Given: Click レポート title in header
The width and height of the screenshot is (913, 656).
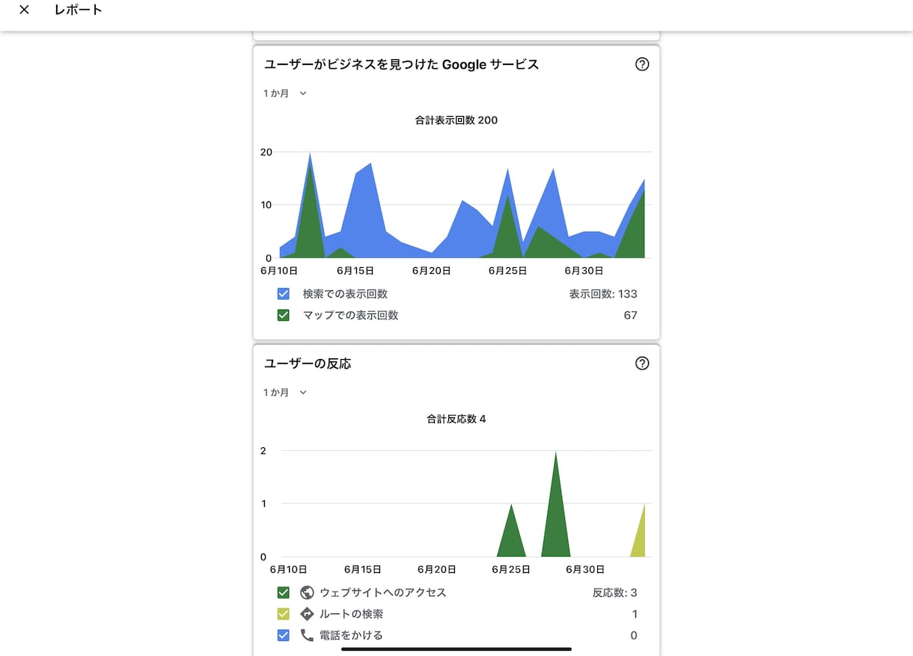Looking at the screenshot, I should coord(79,10).
